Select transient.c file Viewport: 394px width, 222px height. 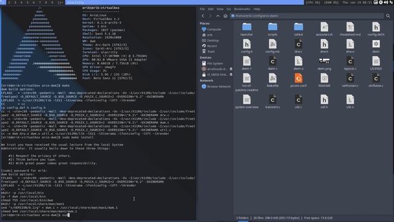272,102
